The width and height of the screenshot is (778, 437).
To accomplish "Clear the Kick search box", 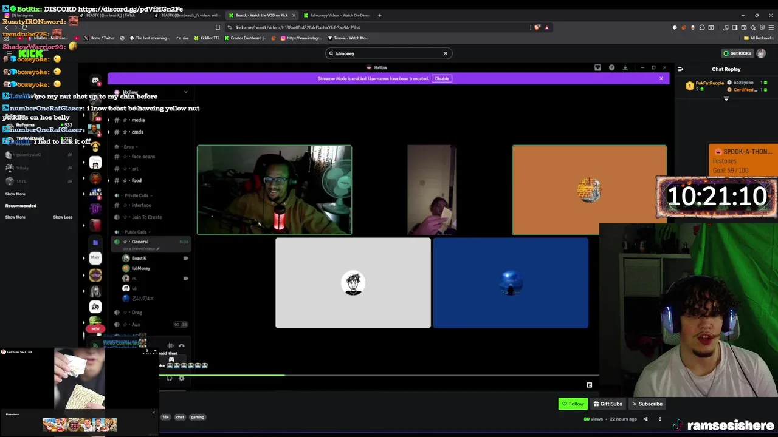I will click(445, 53).
